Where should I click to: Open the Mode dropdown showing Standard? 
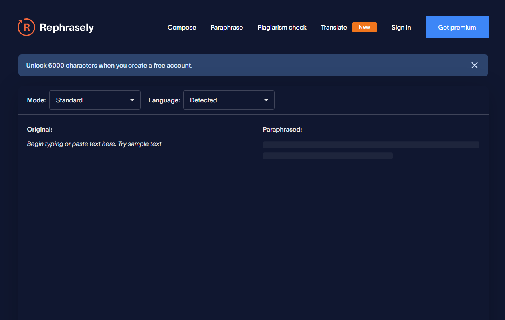pos(95,100)
